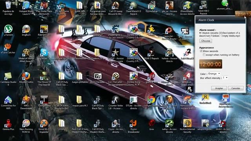This screenshot has height=141, width=251.
Task: Open the Play Guitar Hero Aerosmith shortcut
Action: 44,5
